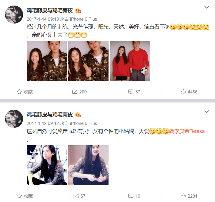Open the first camouflage jacket photo thumbnail

[x=47, y=61]
